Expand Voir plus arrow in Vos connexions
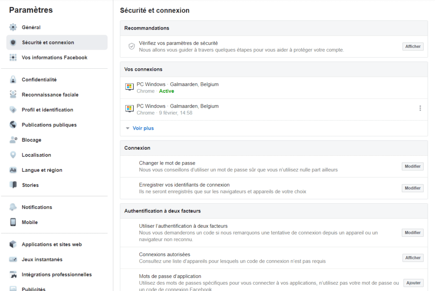Screen dimensions: 435x291 click(x=127, y=128)
